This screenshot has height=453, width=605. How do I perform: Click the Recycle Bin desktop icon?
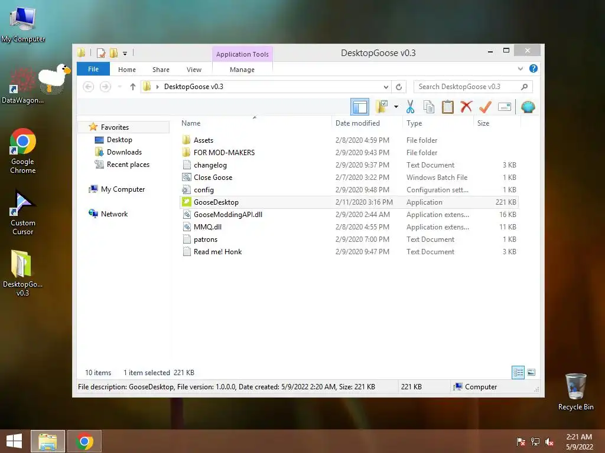[575, 392]
